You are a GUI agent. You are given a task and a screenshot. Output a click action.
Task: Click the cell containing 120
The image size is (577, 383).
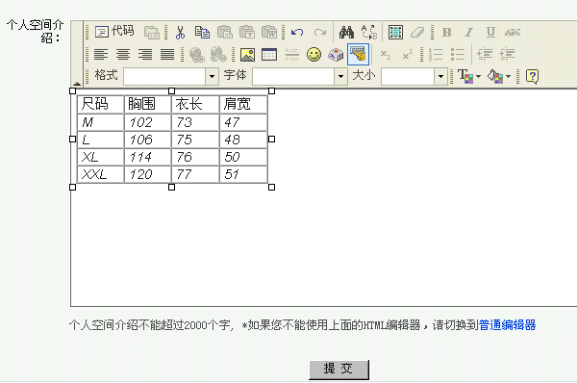point(147,174)
